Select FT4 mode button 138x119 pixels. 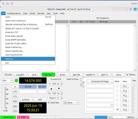[x=15, y=96]
